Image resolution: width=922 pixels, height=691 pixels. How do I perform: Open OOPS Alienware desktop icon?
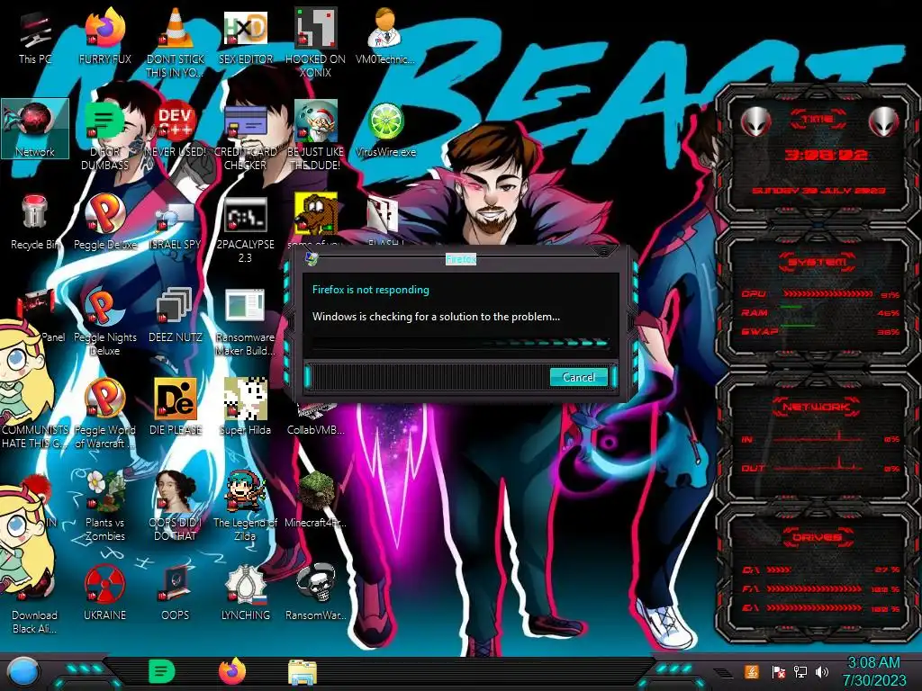click(176, 594)
